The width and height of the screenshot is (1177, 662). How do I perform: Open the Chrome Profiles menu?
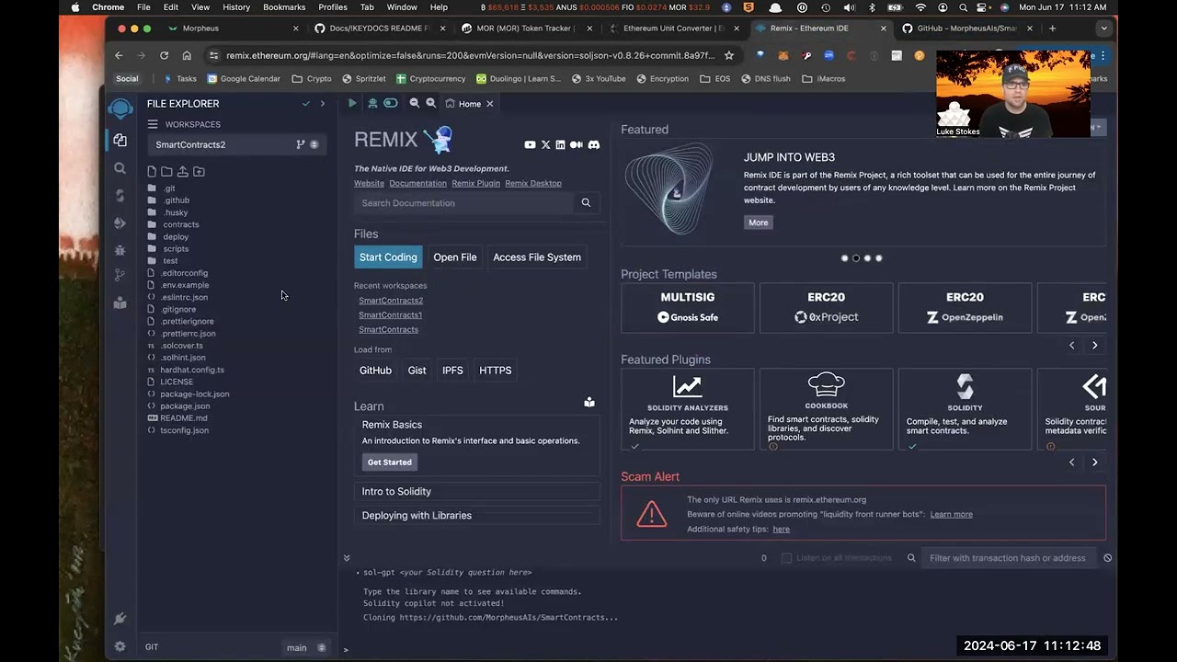[333, 7]
